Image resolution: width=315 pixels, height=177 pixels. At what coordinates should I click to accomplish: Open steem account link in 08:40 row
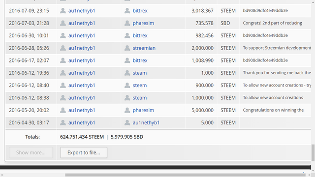coord(140,85)
